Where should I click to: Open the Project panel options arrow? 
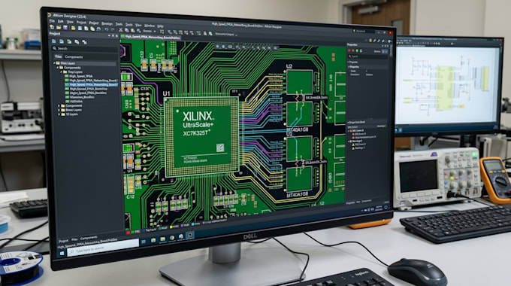[109, 35]
